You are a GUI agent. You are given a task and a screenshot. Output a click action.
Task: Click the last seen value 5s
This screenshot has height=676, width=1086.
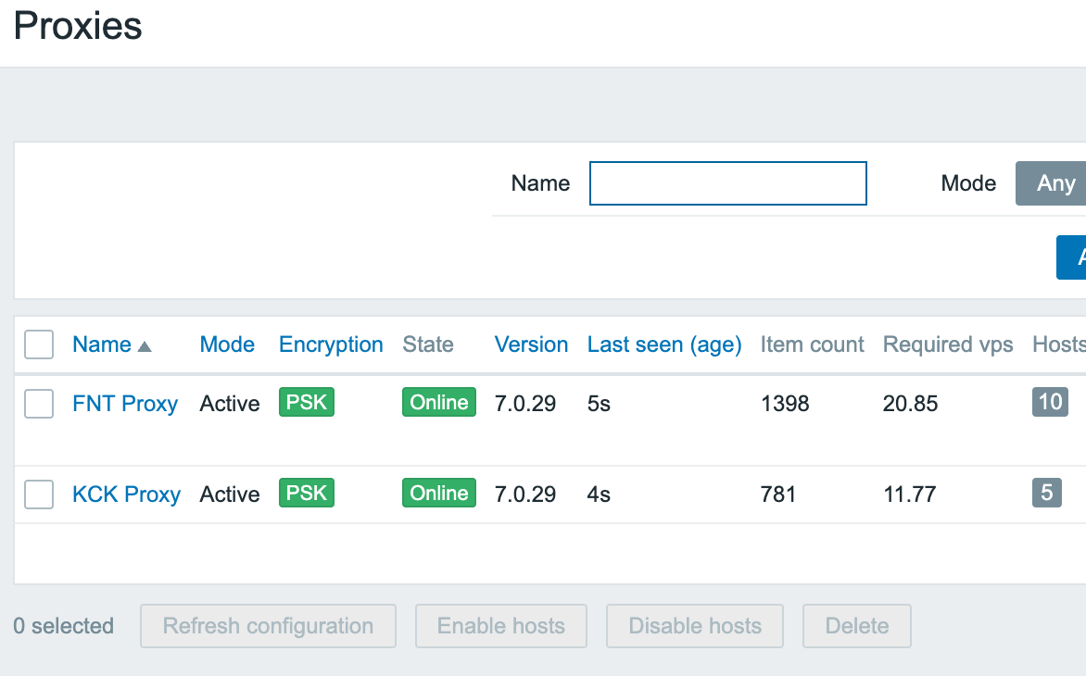[599, 404]
